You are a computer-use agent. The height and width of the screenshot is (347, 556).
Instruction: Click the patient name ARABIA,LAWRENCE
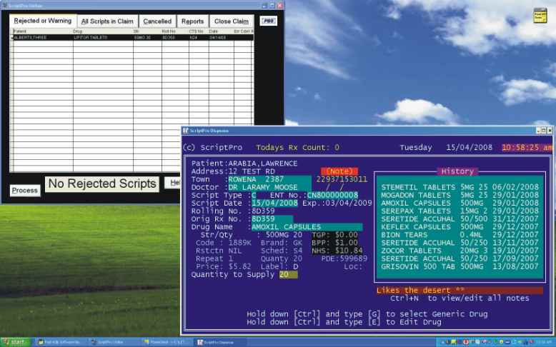click(x=263, y=164)
